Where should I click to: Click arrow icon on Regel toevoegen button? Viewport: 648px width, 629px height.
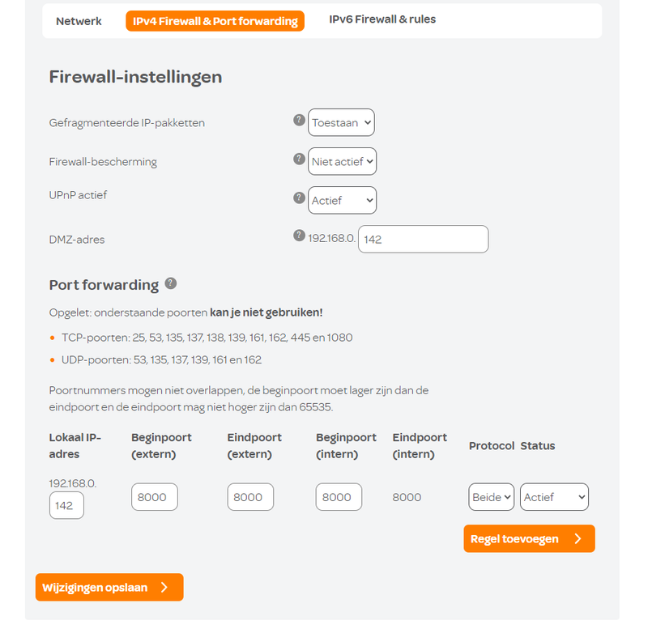[578, 539]
